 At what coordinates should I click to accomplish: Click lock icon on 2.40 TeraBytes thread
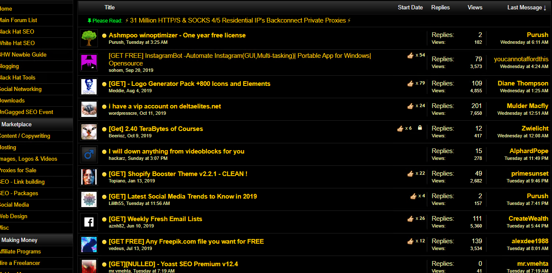point(420,128)
